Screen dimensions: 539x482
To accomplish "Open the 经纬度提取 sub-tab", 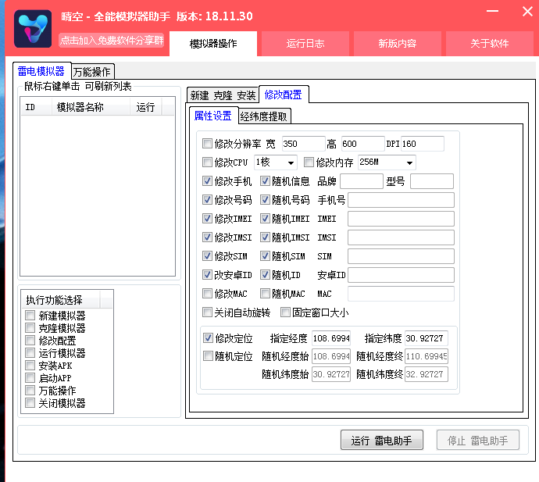I will pos(264,116).
